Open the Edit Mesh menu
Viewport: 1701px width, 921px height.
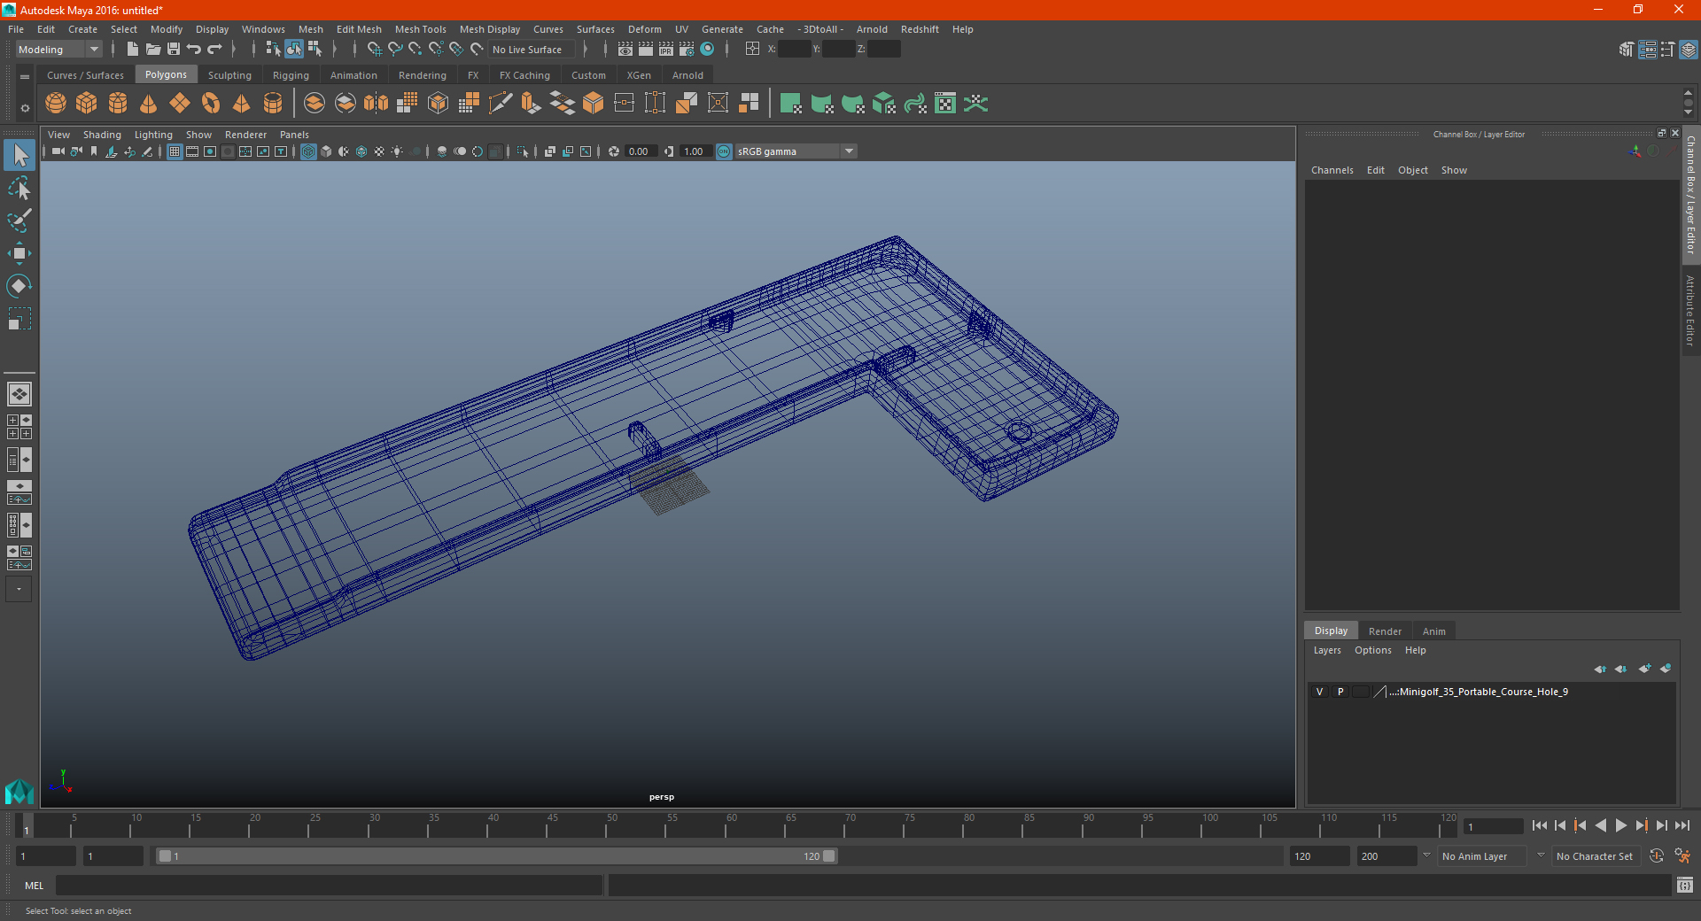(x=359, y=29)
